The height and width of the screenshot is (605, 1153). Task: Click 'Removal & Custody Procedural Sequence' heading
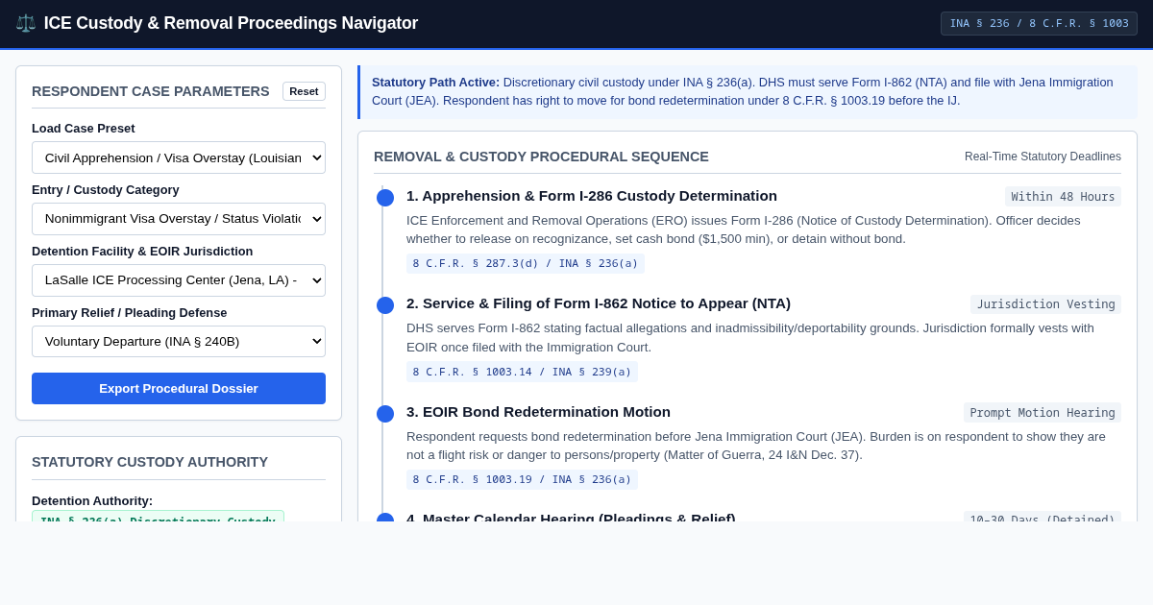[x=541, y=157]
